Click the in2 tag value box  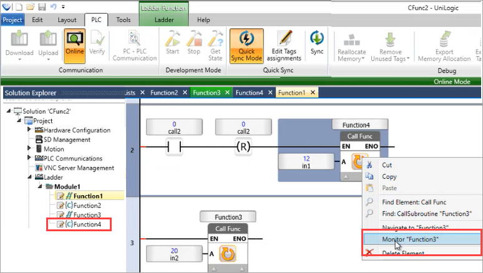tap(174, 254)
